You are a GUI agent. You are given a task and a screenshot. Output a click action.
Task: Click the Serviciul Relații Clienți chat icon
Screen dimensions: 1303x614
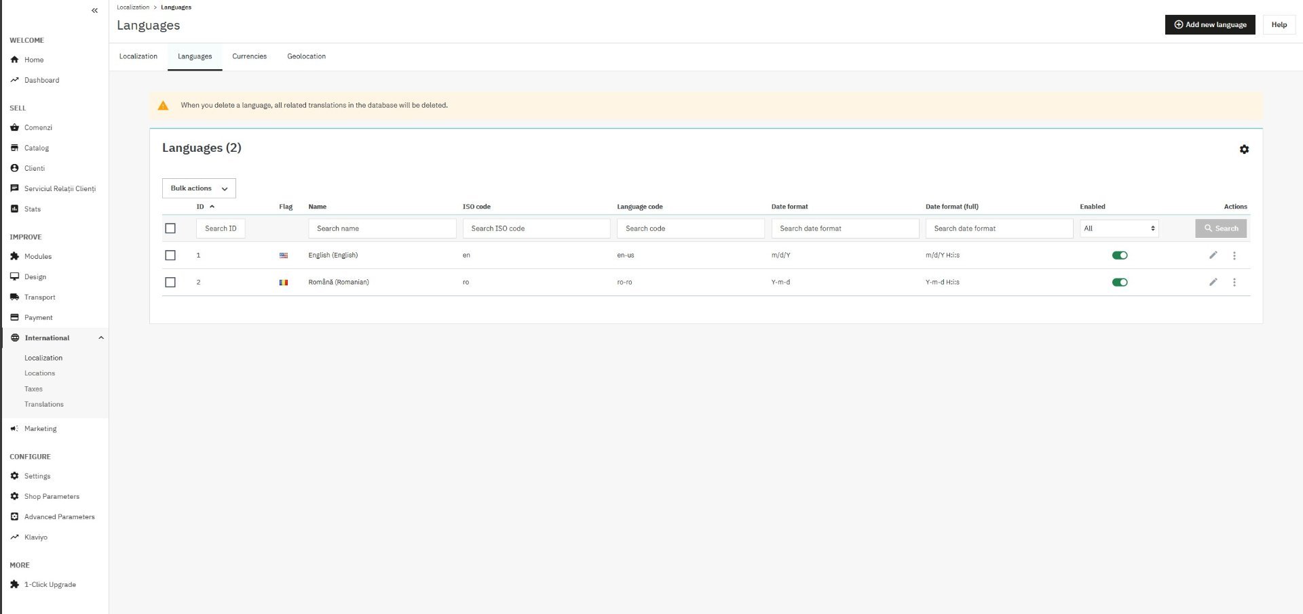[x=14, y=188]
